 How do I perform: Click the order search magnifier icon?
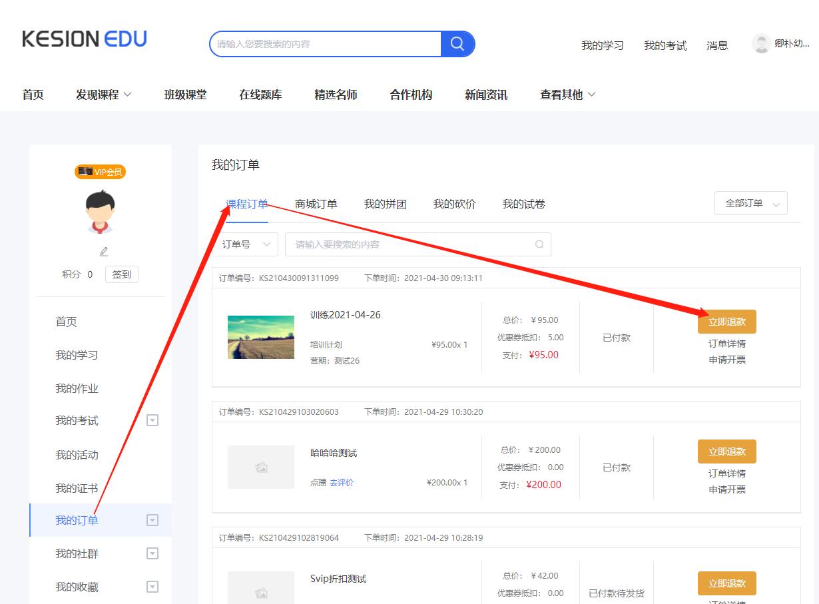pyautogui.click(x=539, y=244)
